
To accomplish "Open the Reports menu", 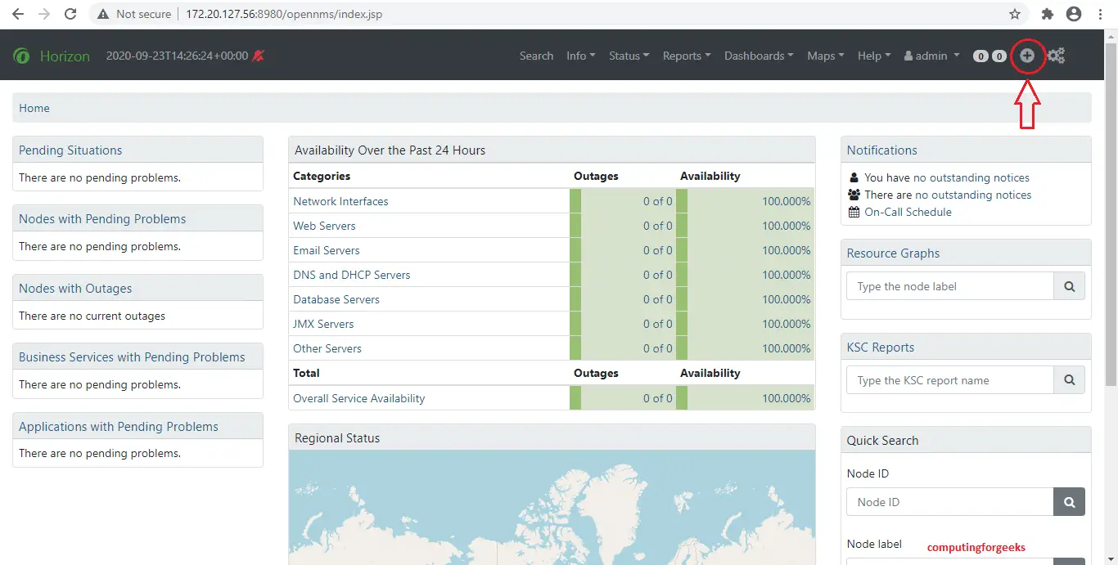I will click(x=686, y=56).
